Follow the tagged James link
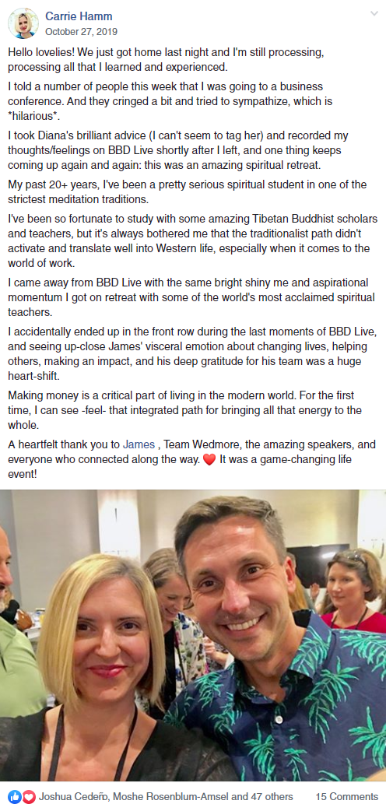Screen dimensions: 386x811 pyautogui.click(x=139, y=445)
